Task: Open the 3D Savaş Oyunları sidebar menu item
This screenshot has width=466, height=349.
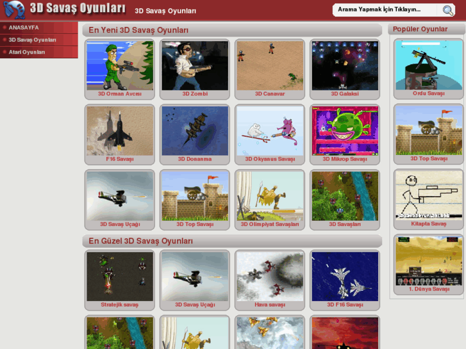Action: [39, 40]
